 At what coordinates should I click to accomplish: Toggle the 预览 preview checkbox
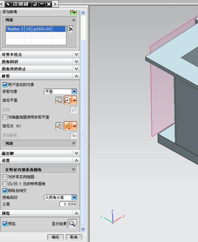click(x=5, y=224)
